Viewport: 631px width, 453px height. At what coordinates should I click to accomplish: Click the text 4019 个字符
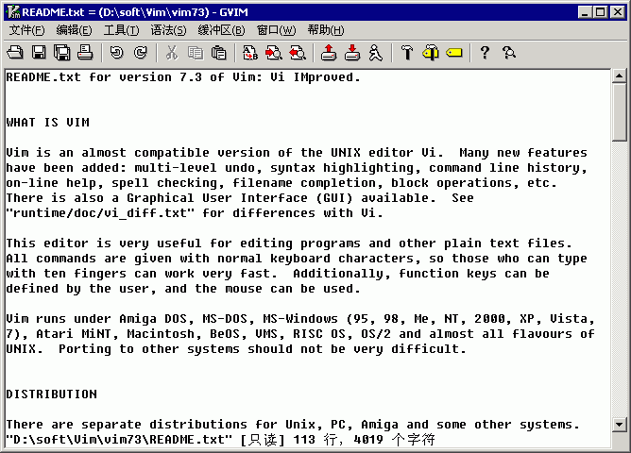[395, 440]
